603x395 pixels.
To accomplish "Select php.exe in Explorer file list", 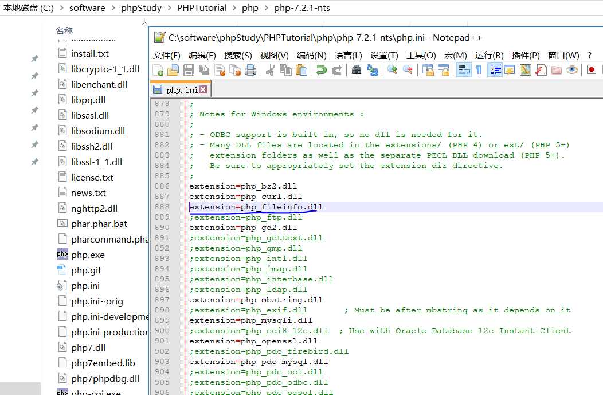I will (81, 255).
